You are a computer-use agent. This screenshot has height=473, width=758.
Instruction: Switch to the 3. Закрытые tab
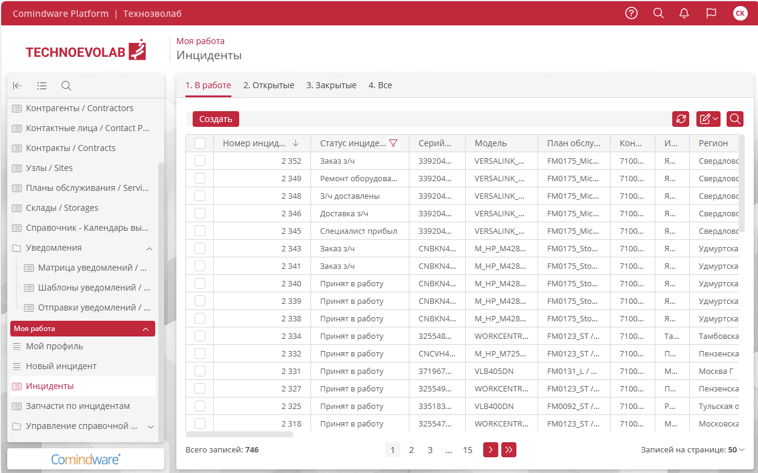point(331,85)
